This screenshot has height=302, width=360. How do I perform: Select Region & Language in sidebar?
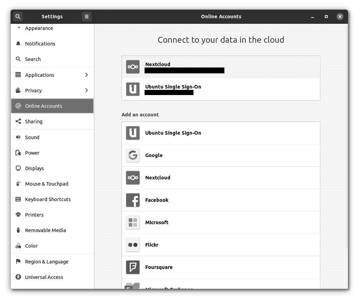pos(52,262)
